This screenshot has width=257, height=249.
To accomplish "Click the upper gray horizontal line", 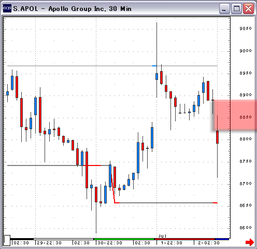I will 112,66.
